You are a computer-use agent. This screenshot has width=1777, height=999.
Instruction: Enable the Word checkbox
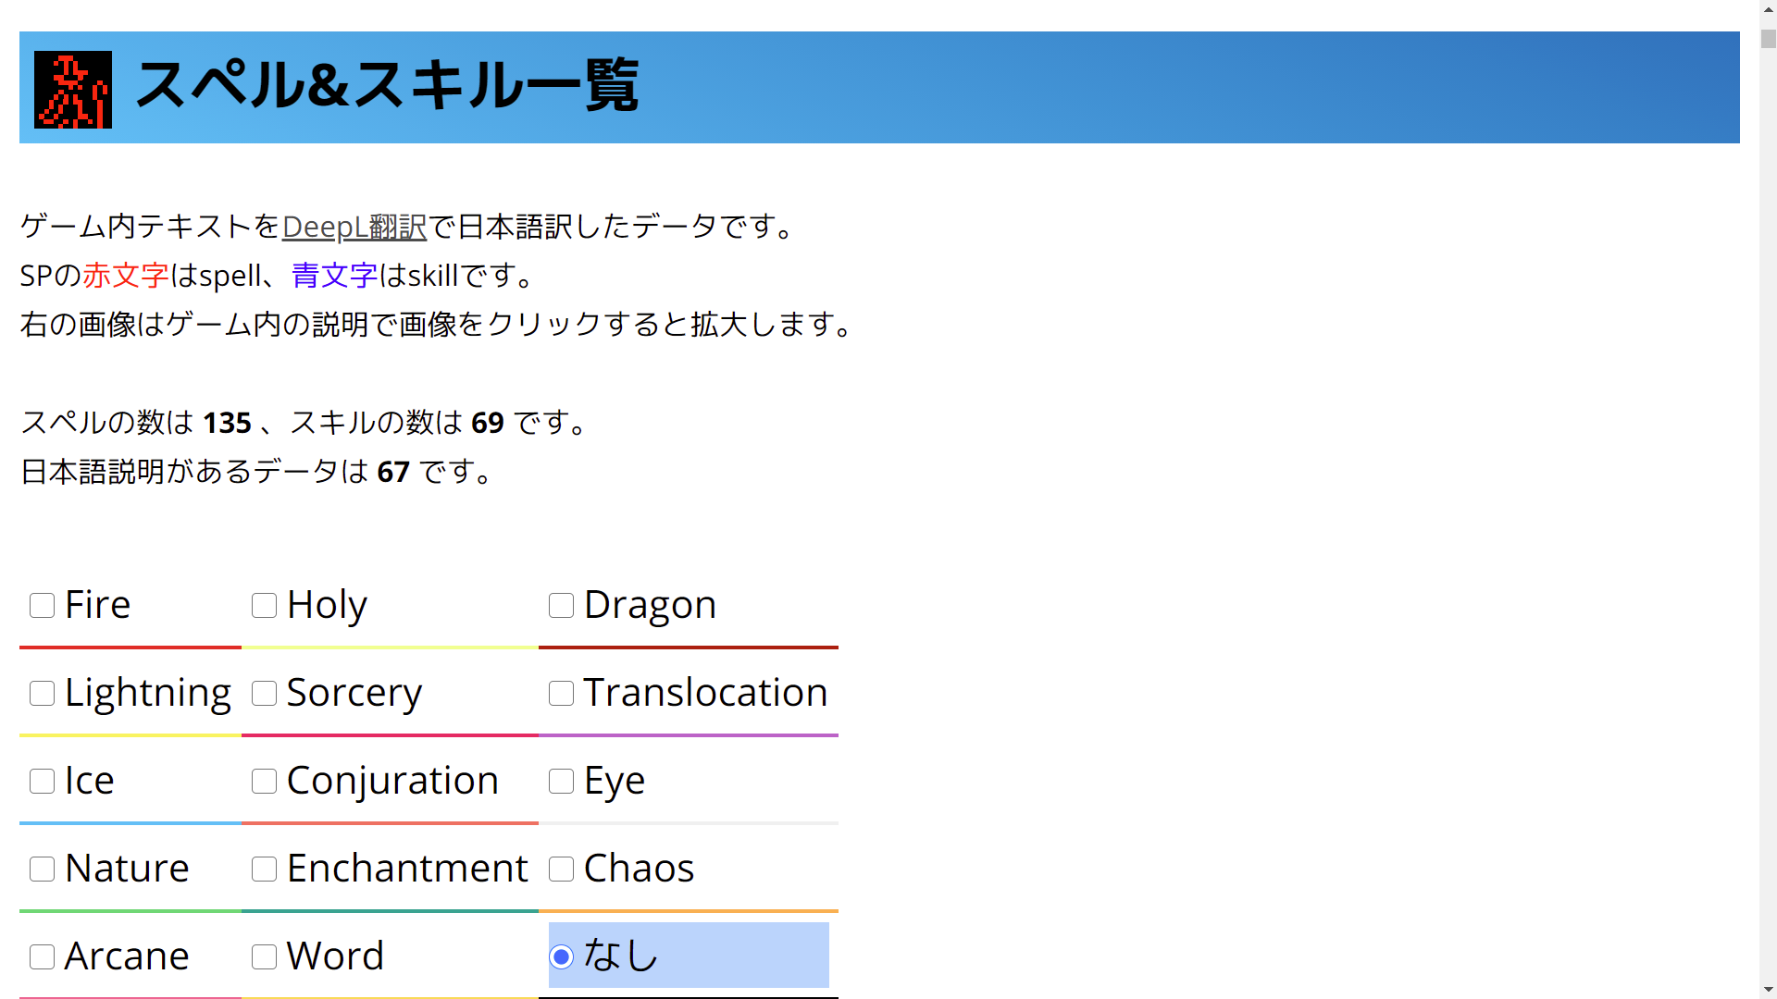pos(265,957)
